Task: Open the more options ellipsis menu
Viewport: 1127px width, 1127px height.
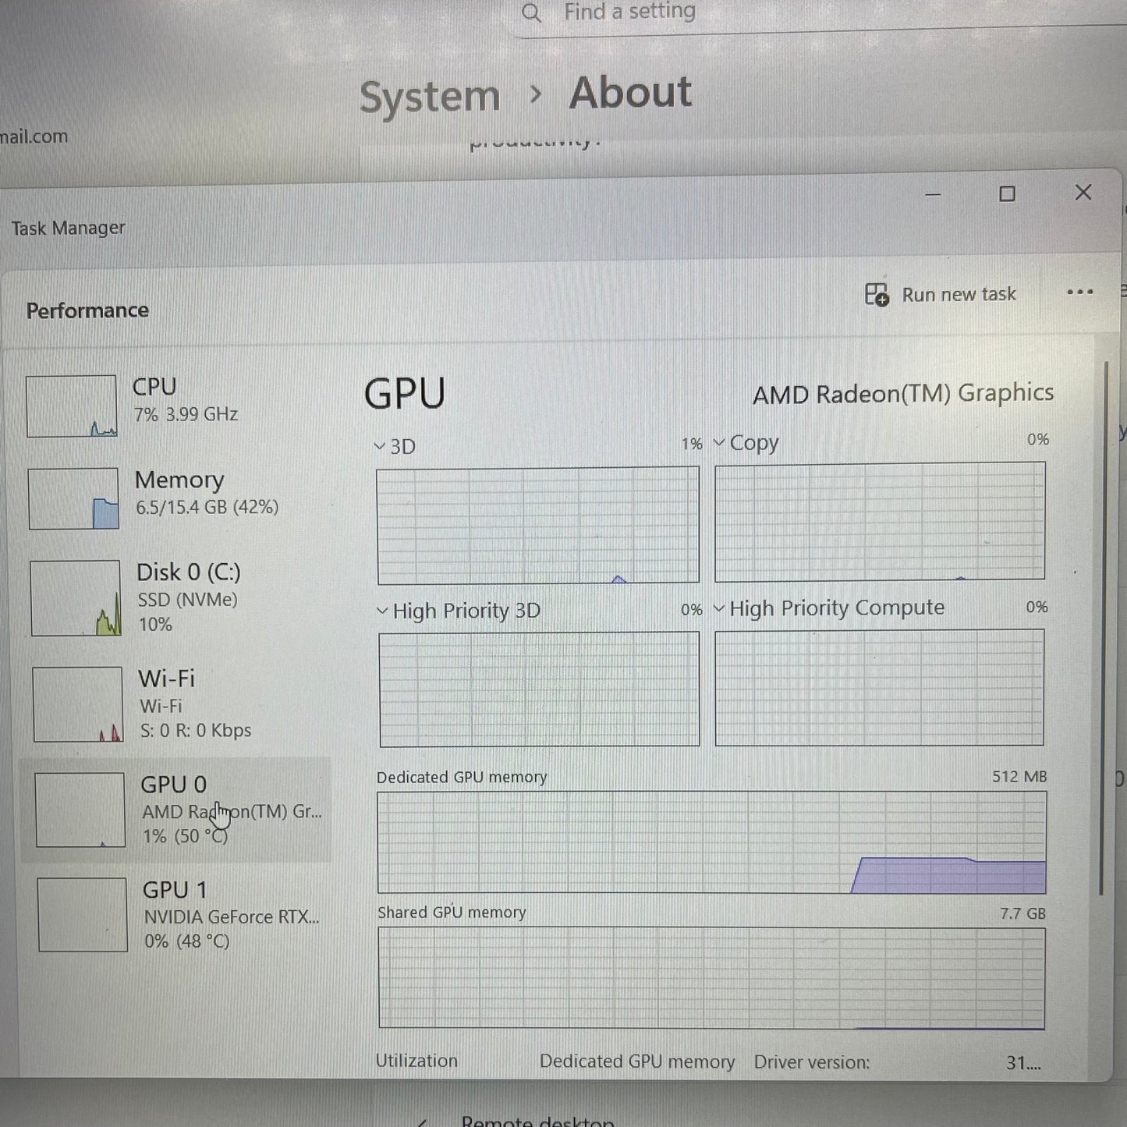Action: [x=1079, y=292]
